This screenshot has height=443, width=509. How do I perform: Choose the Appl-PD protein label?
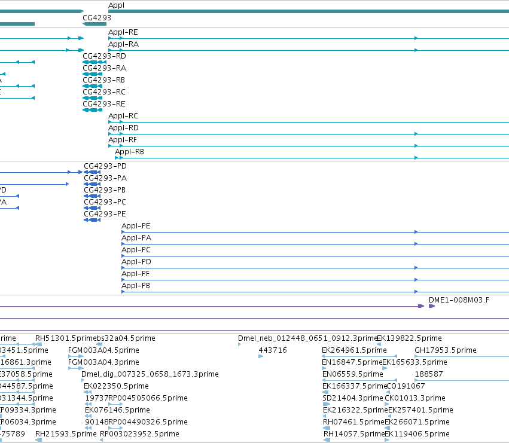tap(136, 262)
